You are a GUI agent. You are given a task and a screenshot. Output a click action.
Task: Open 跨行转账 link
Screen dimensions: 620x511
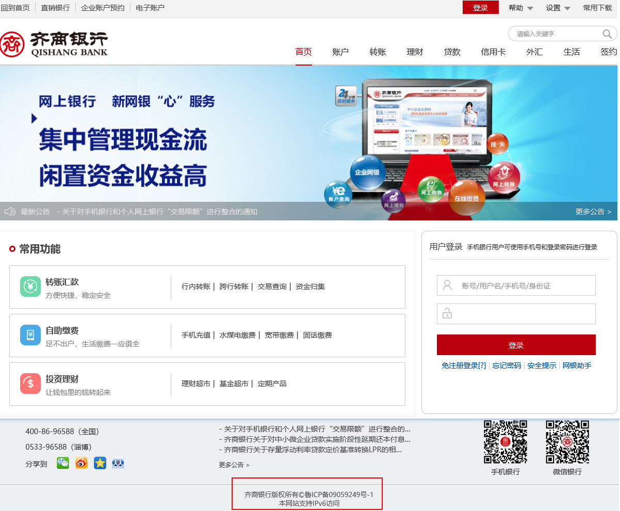[x=234, y=286]
